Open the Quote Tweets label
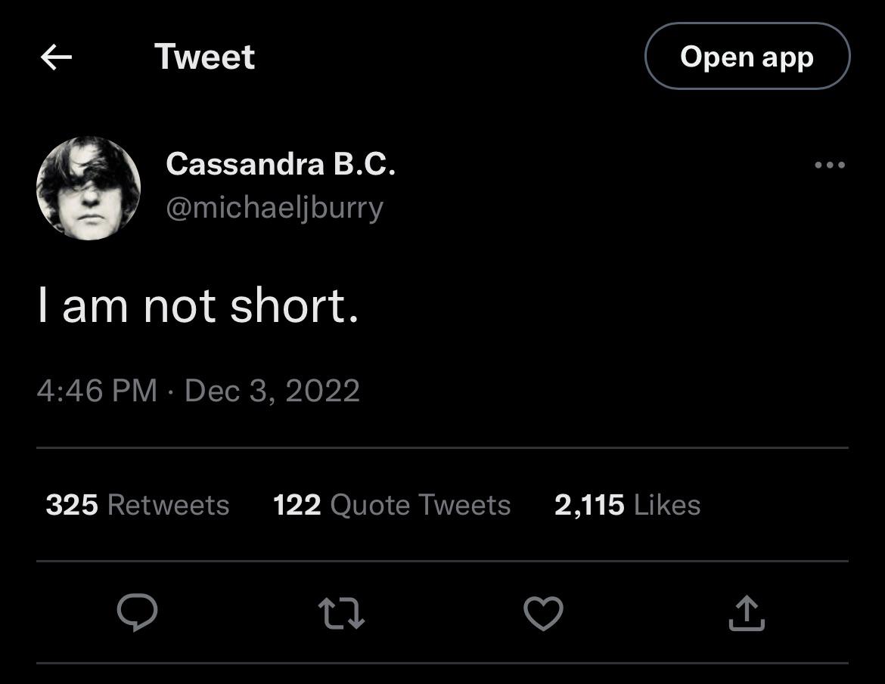The width and height of the screenshot is (885, 684). tap(421, 505)
